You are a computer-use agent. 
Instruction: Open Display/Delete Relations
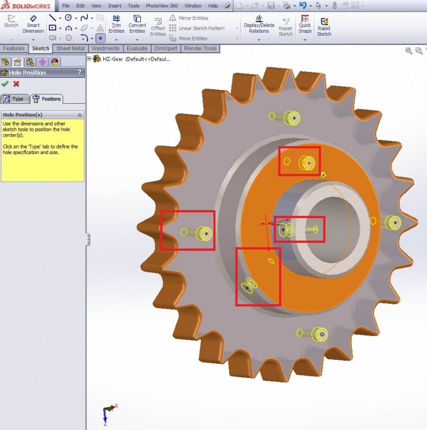pyautogui.click(x=258, y=26)
